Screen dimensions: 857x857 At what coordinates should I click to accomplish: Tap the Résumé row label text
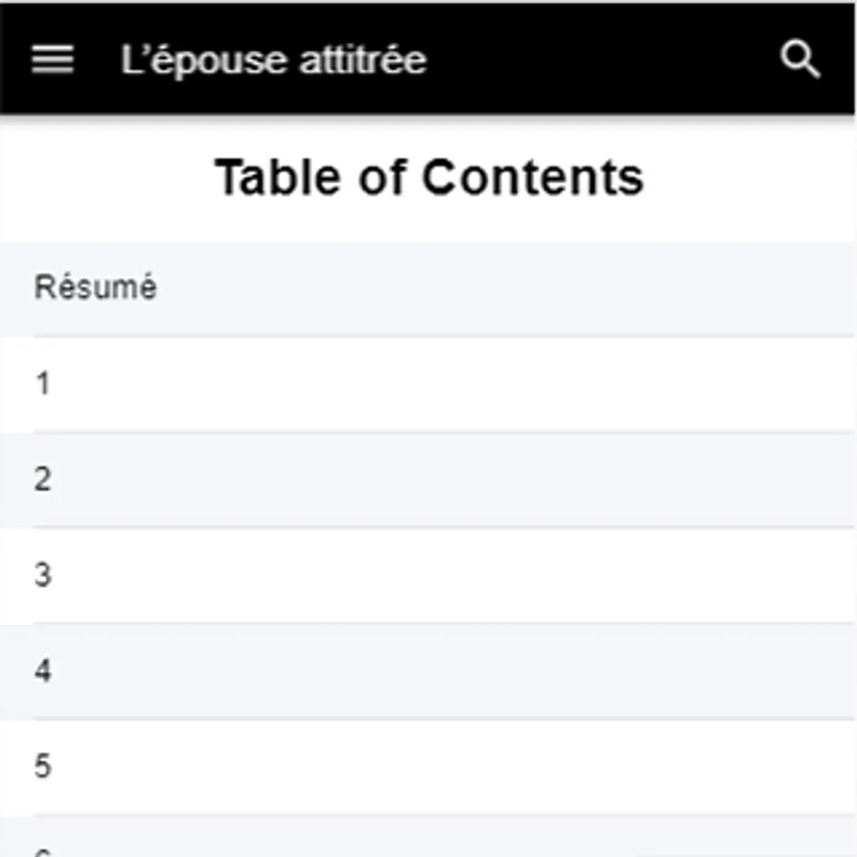(x=95, y=288)
